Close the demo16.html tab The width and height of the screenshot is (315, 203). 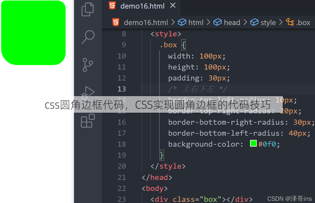[x=173, y=5]
